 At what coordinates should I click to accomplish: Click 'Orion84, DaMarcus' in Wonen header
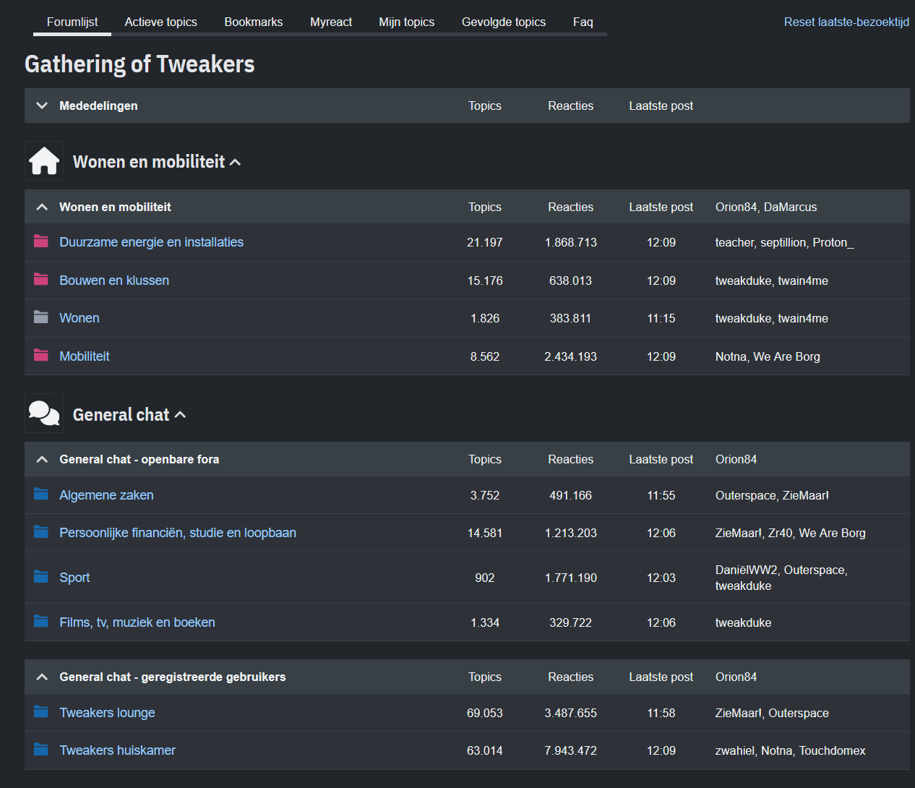tap(766, 207)
